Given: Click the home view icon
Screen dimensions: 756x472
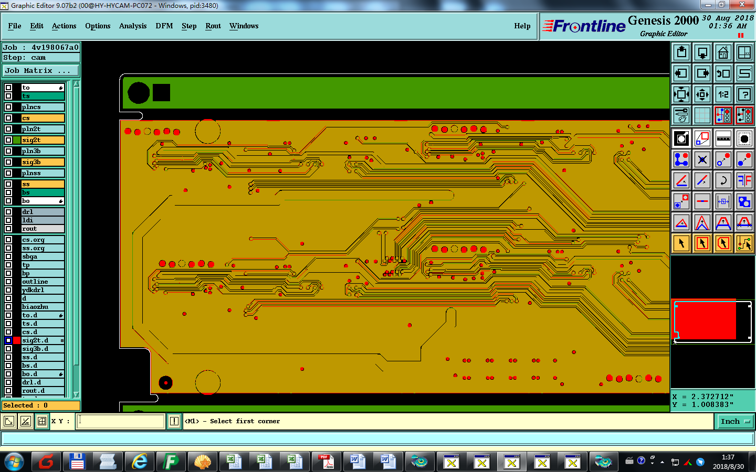Looking at the screenshot, I should (723, 52).
